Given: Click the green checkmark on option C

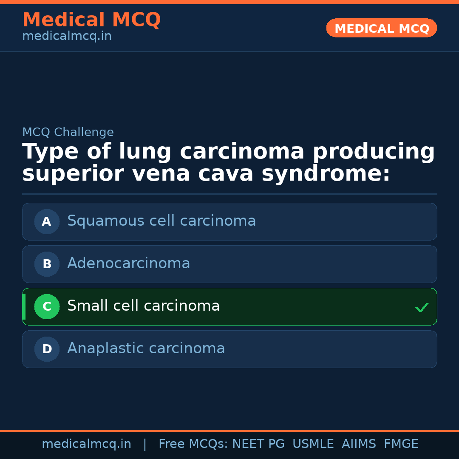Looking at the screenshot, I should click(422, 307).
